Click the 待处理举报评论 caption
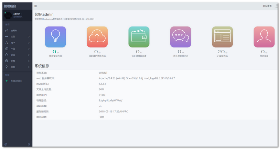Image resolution: width=280 pixels, height=149 pixels. [181, 56]
